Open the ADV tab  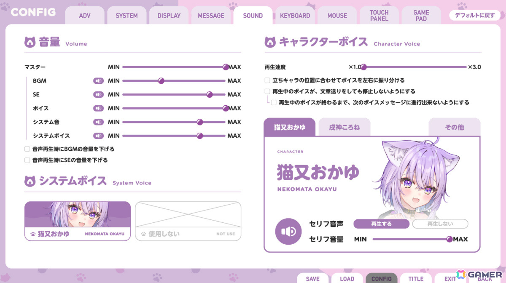(x=85, y=16)
